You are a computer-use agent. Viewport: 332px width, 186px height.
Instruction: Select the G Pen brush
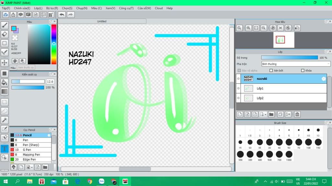coord(31,150)
